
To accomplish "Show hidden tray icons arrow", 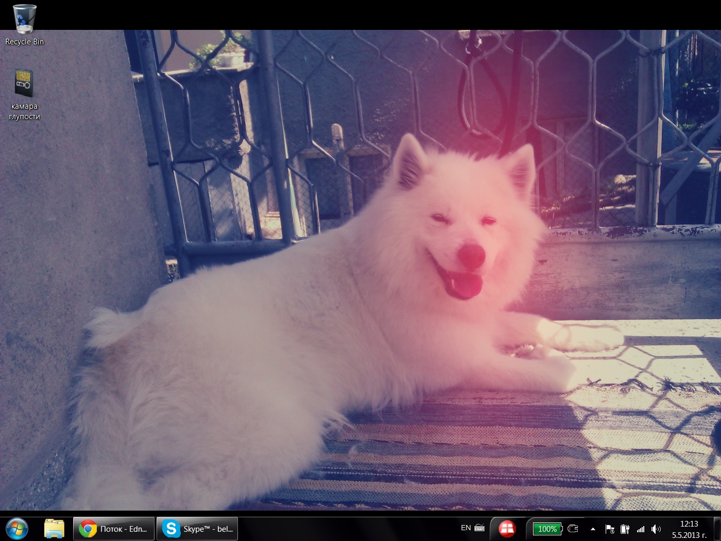I will tap(593, 529).
